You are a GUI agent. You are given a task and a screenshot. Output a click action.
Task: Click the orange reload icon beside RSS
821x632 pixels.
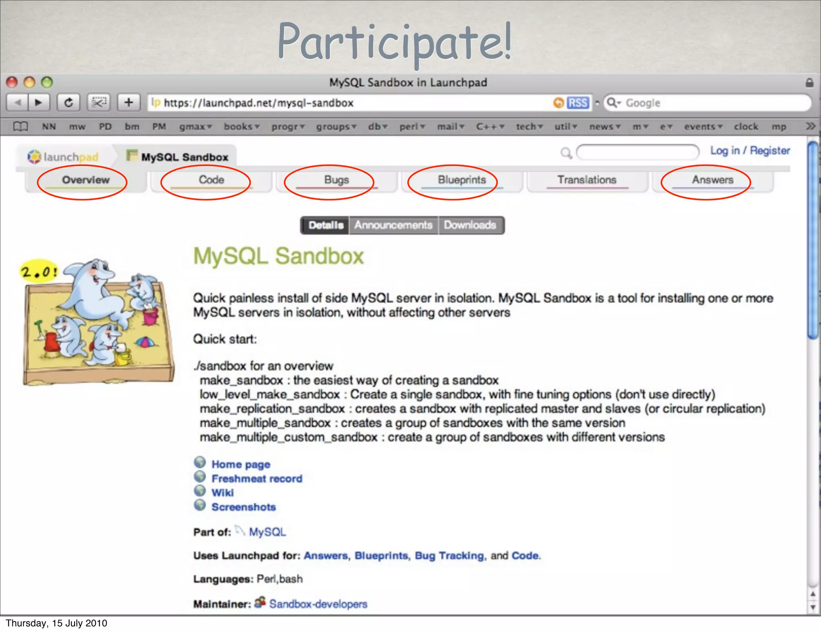558,103
